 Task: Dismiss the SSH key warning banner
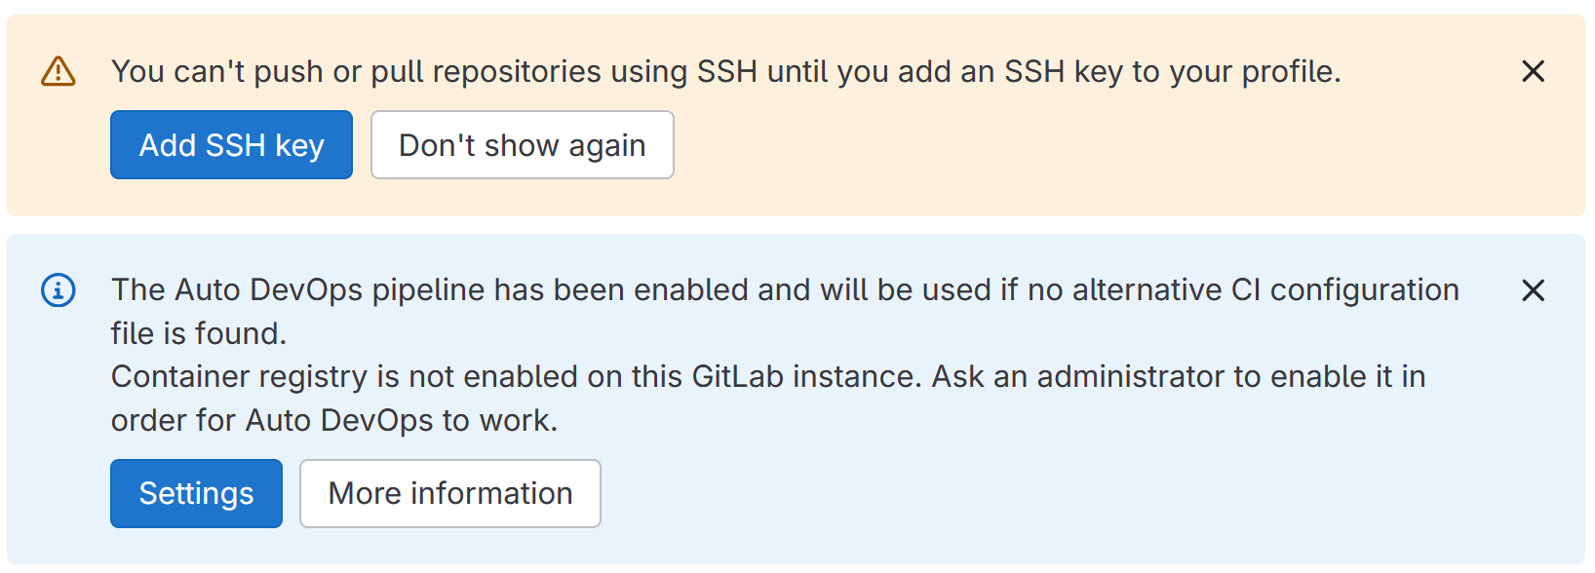[x=1533, y=71]
